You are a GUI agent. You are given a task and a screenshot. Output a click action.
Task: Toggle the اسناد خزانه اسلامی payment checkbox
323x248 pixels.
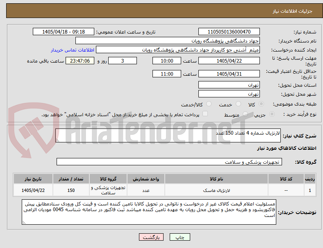205,114
